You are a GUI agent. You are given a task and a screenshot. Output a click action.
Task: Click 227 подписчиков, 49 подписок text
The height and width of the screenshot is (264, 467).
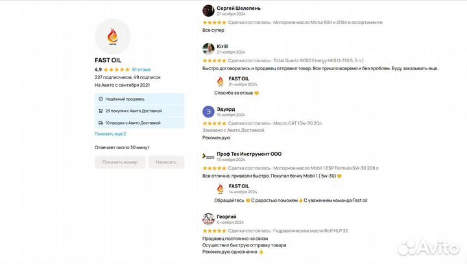pyautogui.click(x=128, y=77)
